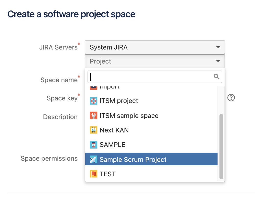Click the Sample Scrum Project rocket icon
Viewport: 255px width, 213px height.
coord(94,159)
